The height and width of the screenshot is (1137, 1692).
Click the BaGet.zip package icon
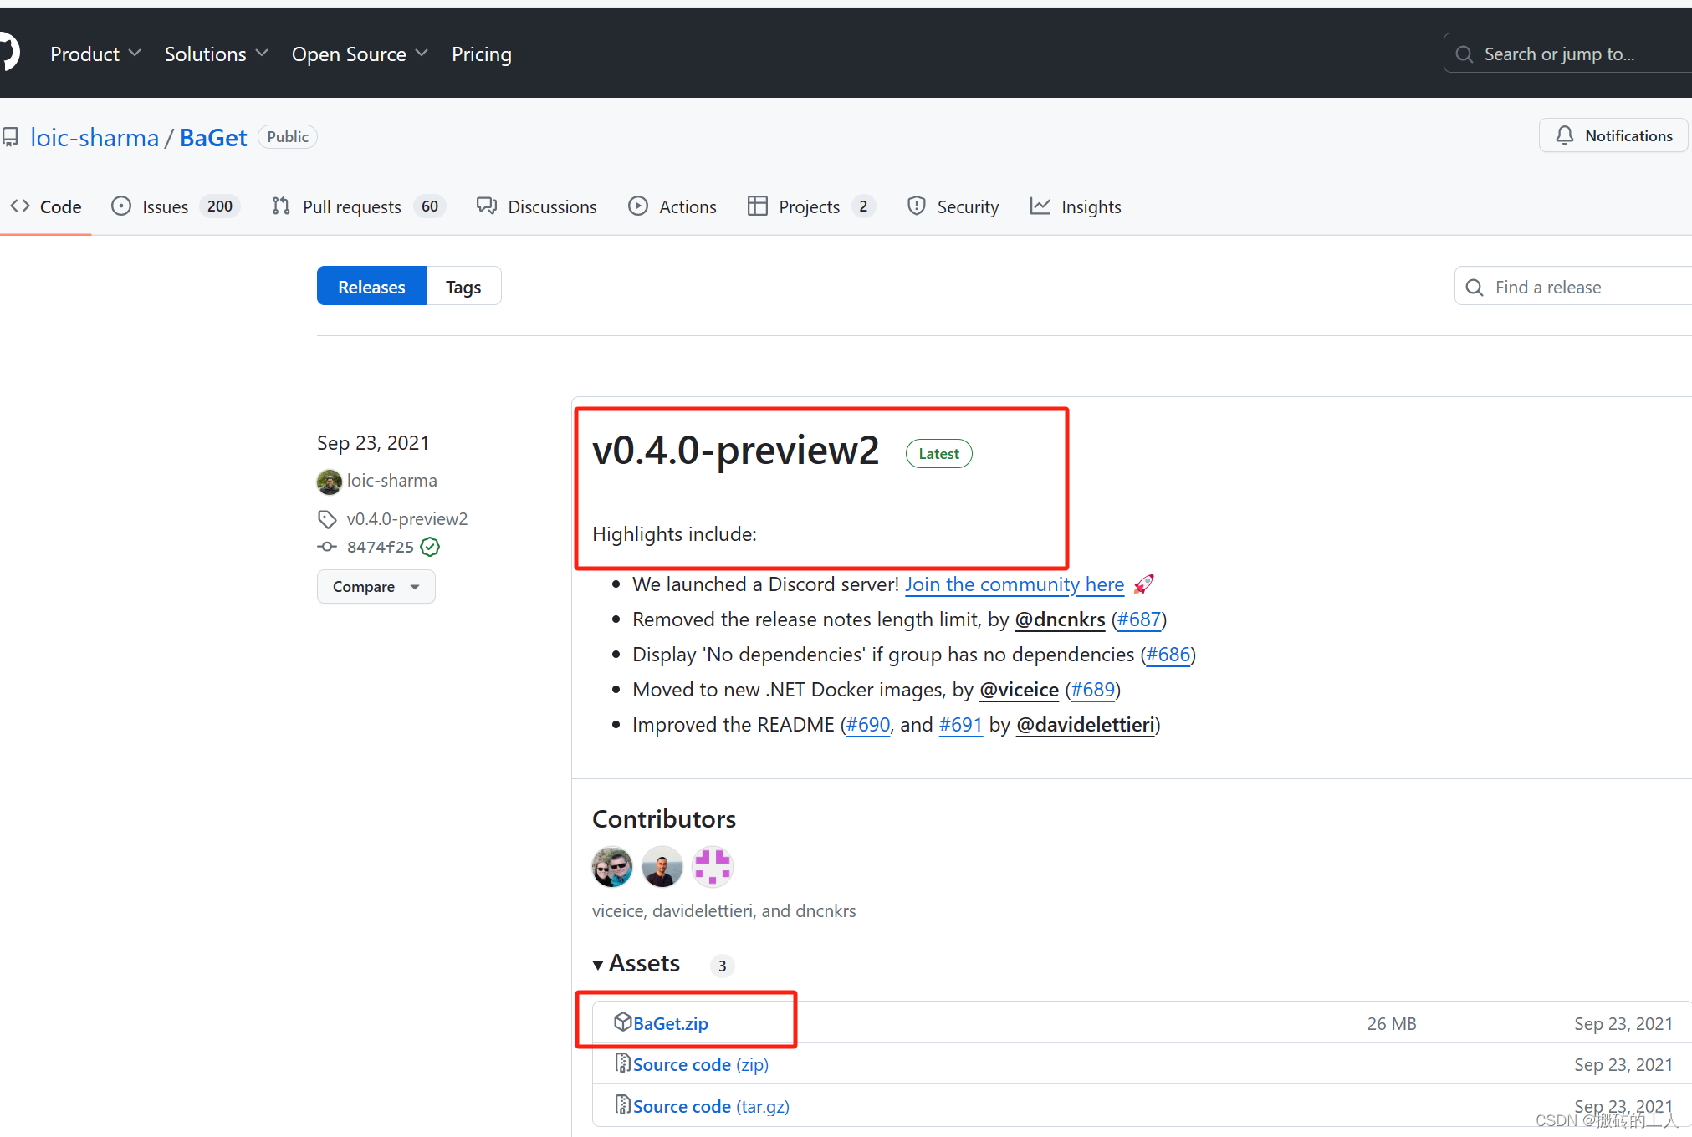pos(622,1022)
